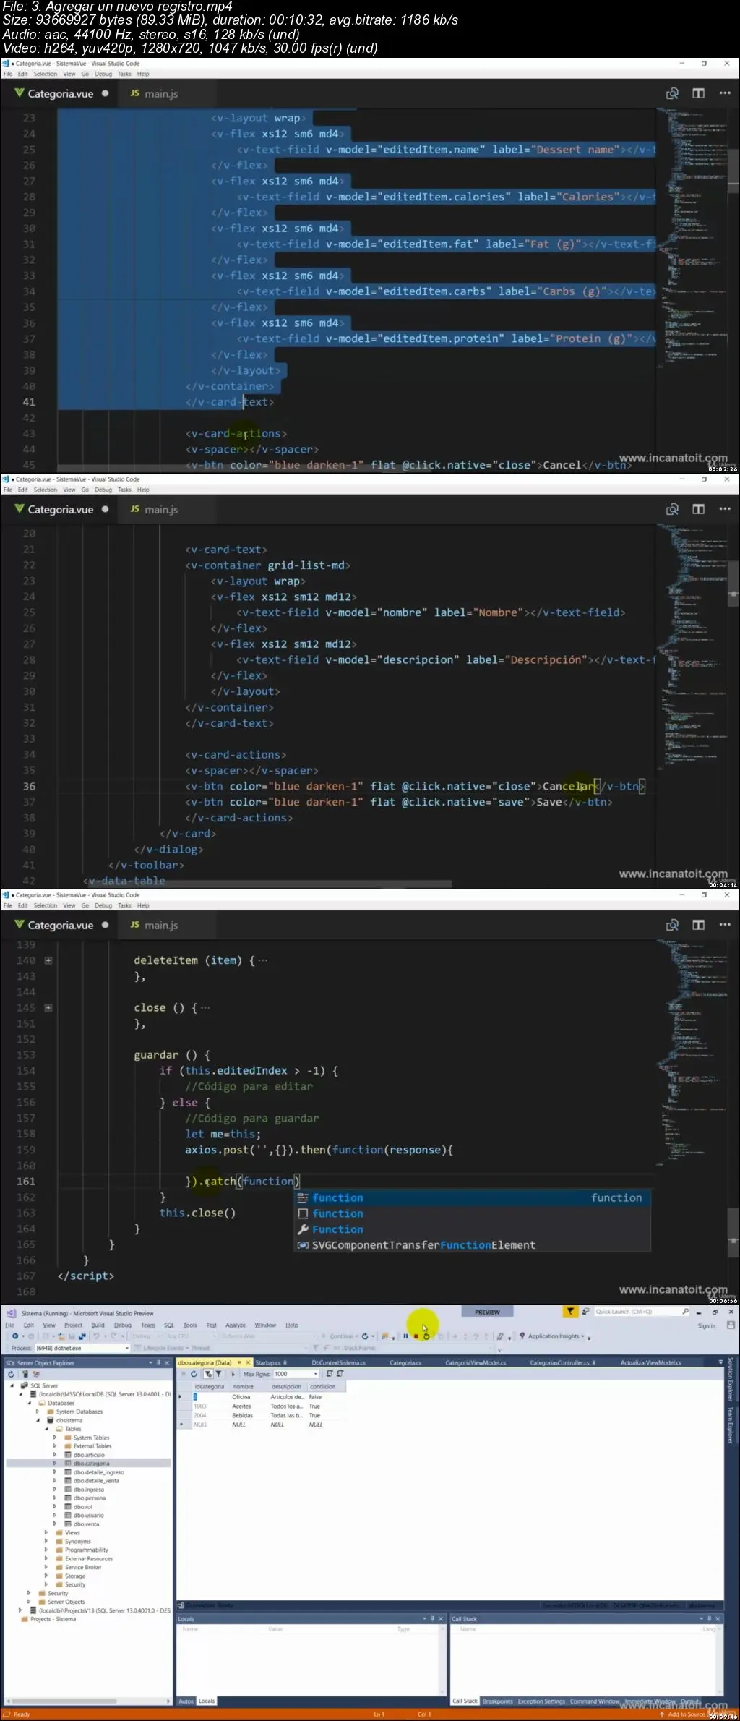Pause debugging in the Visual Studio toolbar

point(405,1336)
